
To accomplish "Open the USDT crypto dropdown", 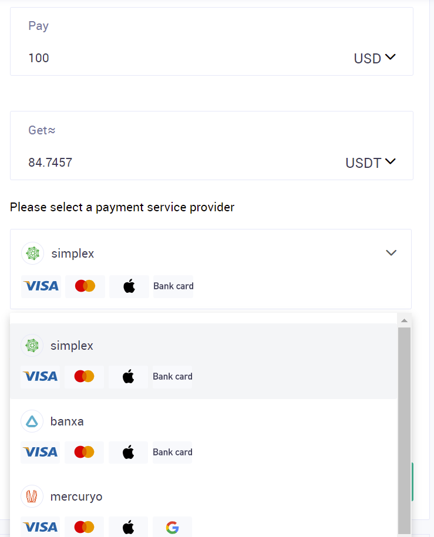I will click(x=371, y=163).
